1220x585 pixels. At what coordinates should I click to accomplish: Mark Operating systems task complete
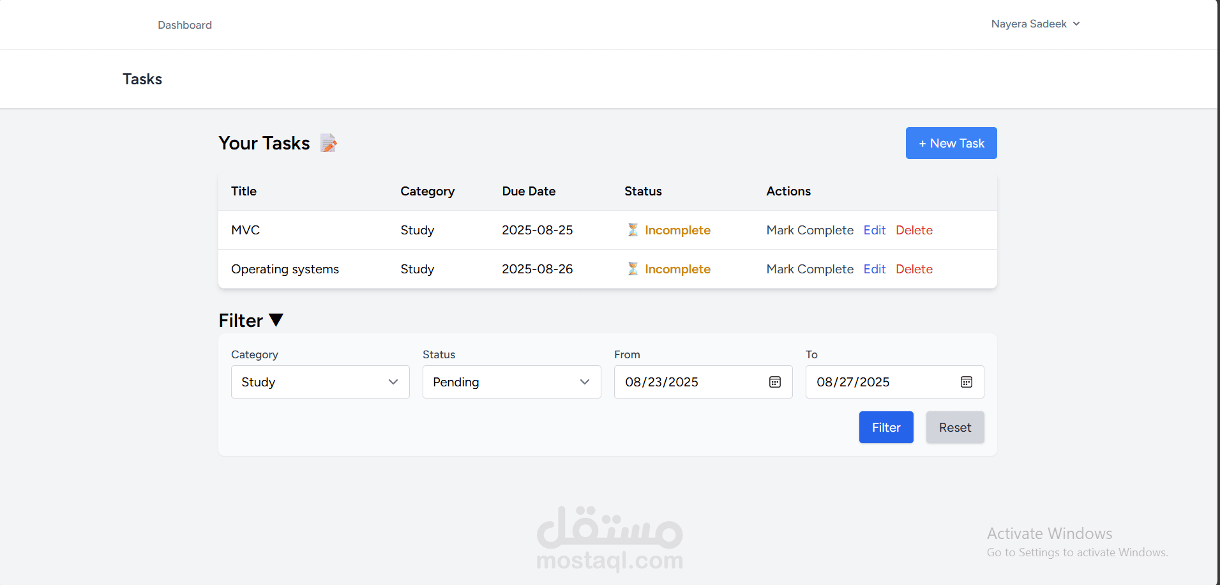point(810,269)
